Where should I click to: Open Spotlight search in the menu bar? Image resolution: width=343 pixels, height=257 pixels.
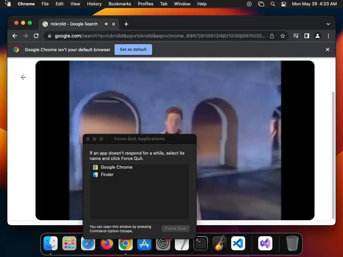click(x=273, y=4)
